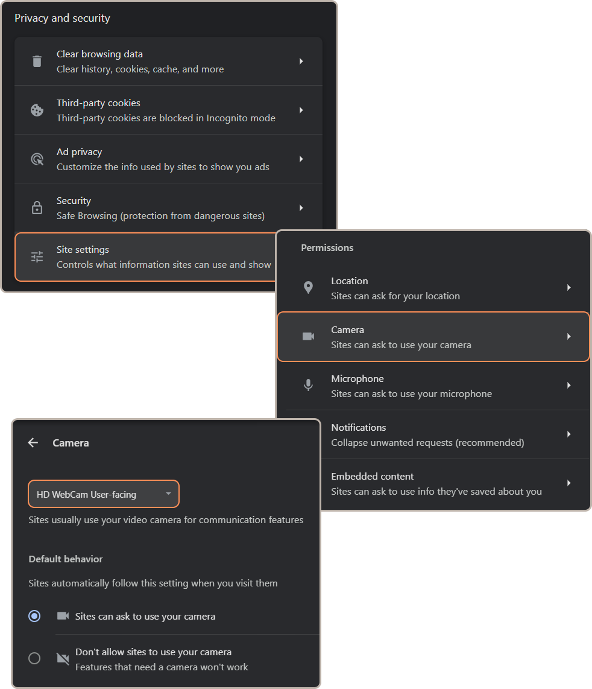
Task: Click the sliders icon for Site settings
Action: pyautogui.click(x=37, y=257)
